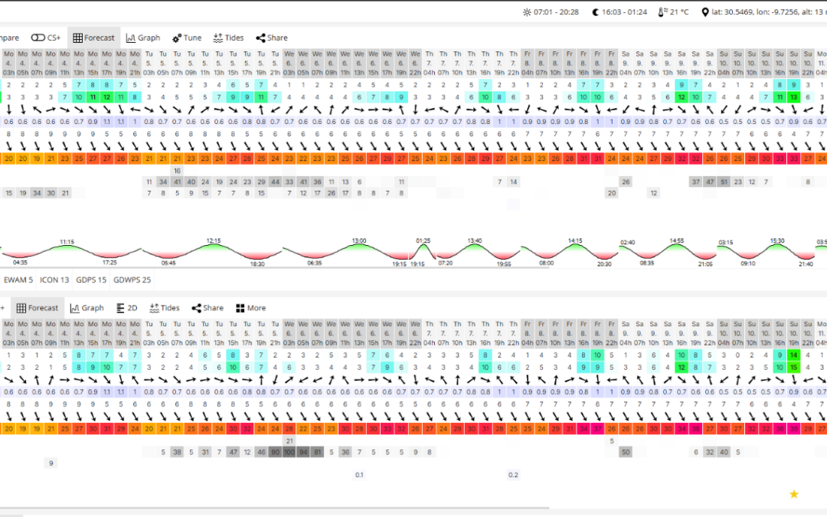
Task: Show Tides from the toolbar containing Tune
Action: coord(228,38)
